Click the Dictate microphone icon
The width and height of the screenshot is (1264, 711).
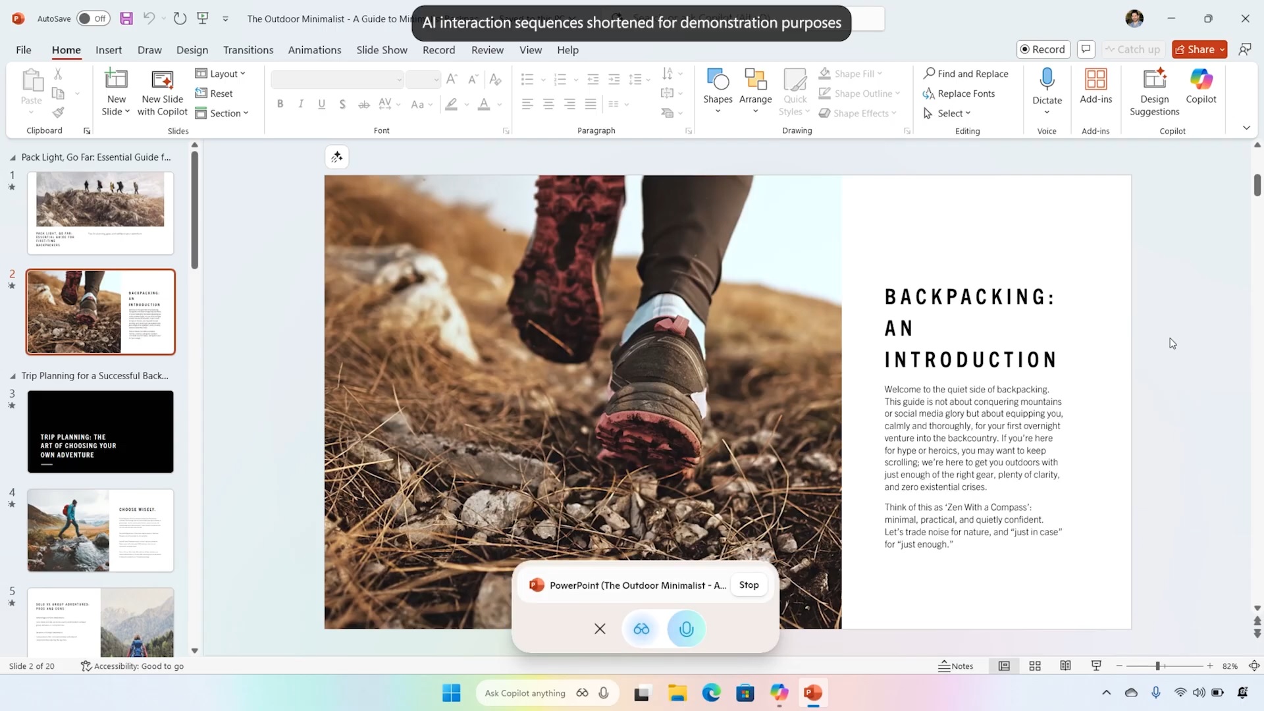(x=1047, y=79)
